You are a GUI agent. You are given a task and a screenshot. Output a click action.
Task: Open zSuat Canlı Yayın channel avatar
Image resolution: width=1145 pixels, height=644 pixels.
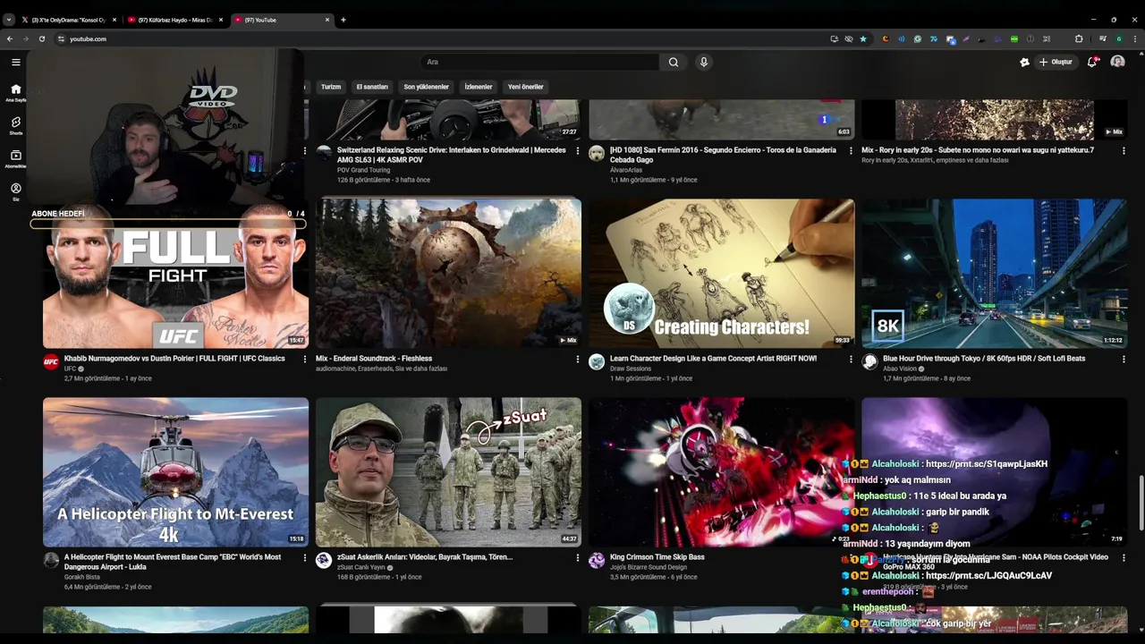tap(324, 560)
